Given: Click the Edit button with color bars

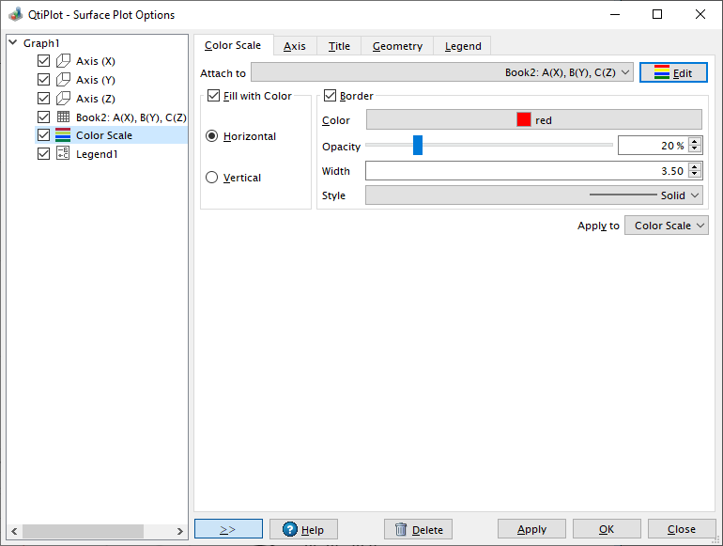Looking at the screenshot, I should (x=672, y=73).
